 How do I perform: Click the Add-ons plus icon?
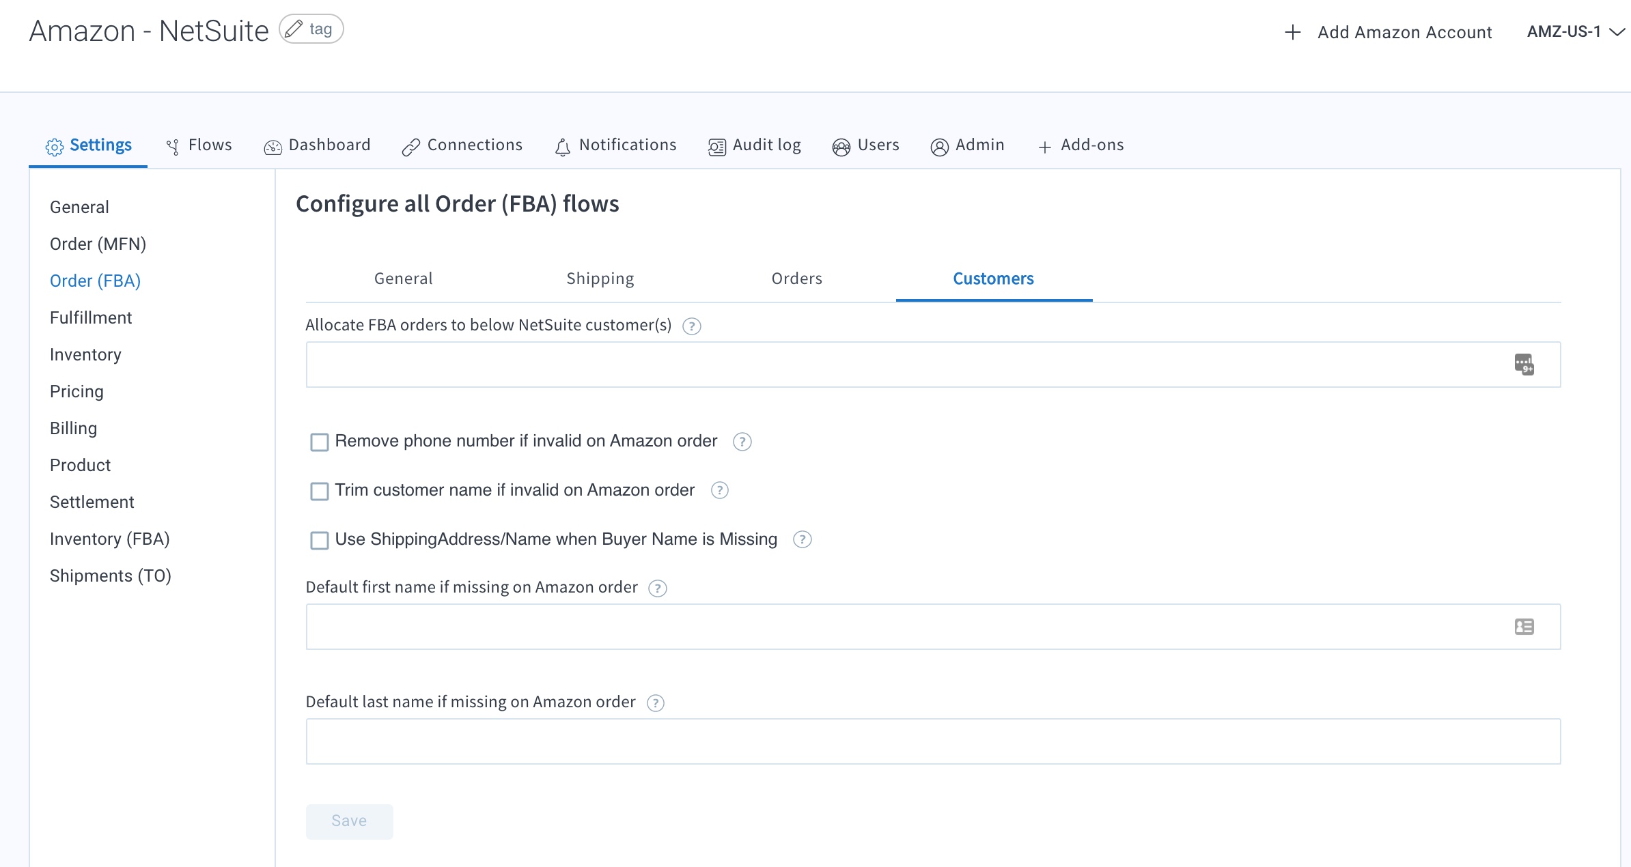tap(1044, 147)
